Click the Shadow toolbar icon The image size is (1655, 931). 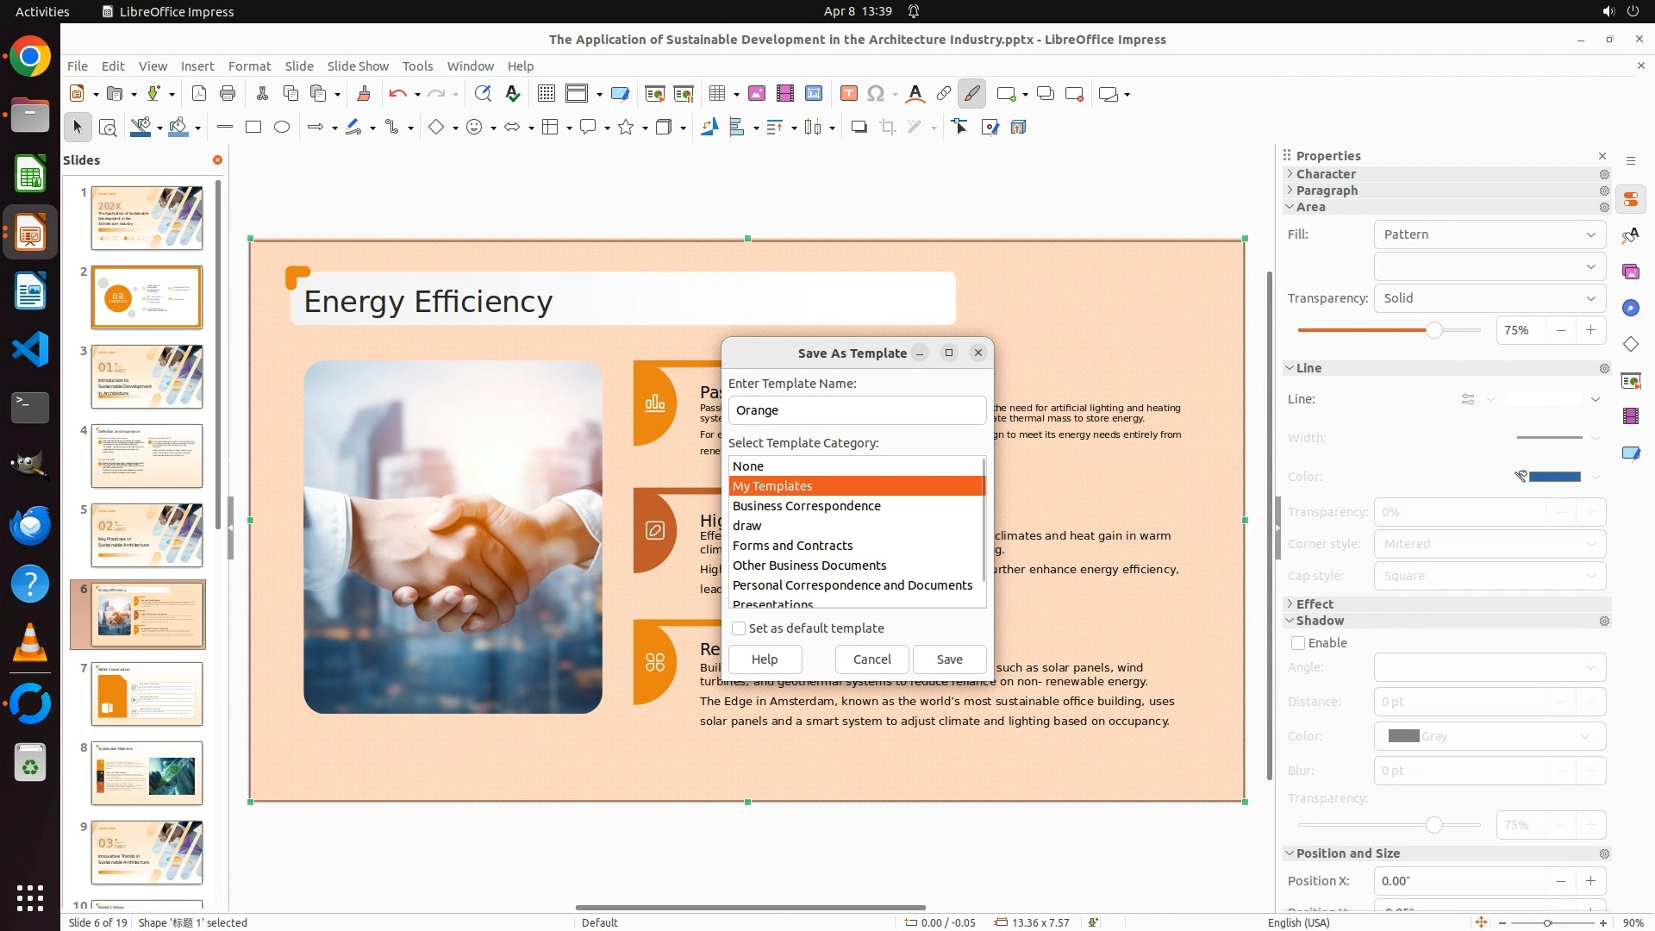click(x=859, y=128)
